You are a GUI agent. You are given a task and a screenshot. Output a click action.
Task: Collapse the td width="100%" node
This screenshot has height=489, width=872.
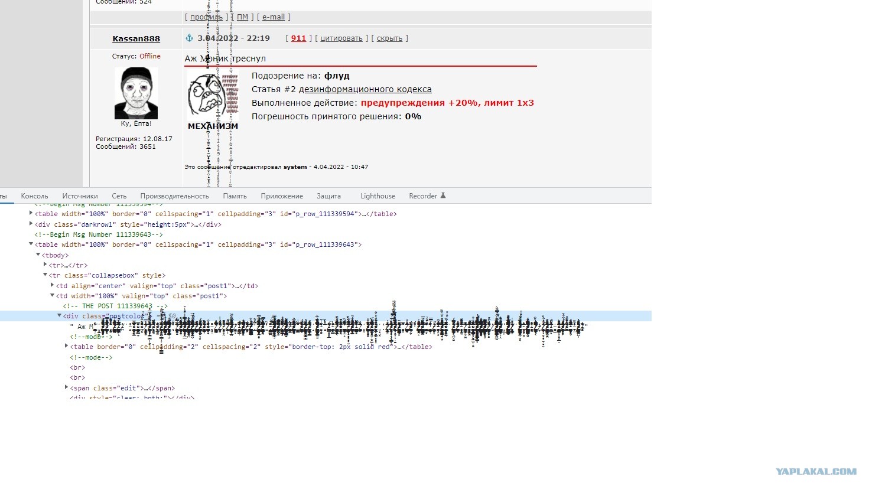pyautogui.click(x=52, y=295)
